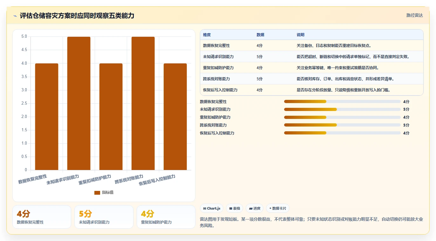
Task: Click the 路径雷达 label in the header
Action: 415,15
